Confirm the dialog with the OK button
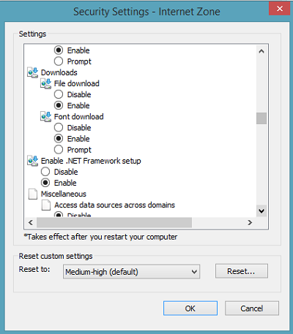The image size is (293, 334). pos(190,308)
